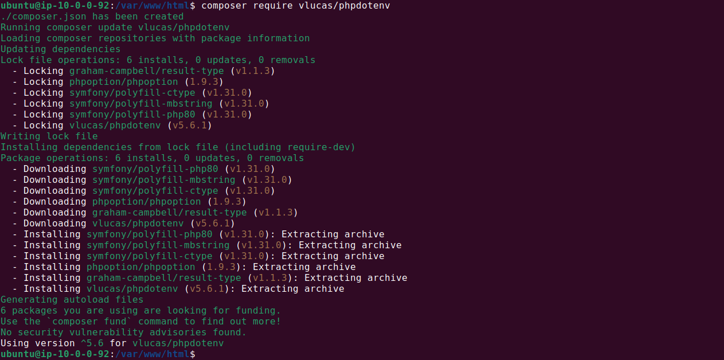Select the phpoption/phpoption locking entry
The height and width of the screenshot is (360, 724).
pyautogui.click(x=118, y=82)
